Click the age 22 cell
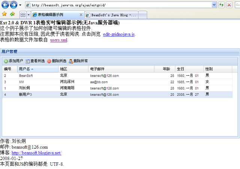Image resolution: width=240 pixels, height=169 pixels. click(165, 82)
